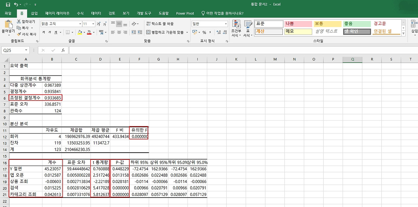Click the Save icon in quick access toolbar
Image resolution: width=418 pixels, height=207 pixels.
pos(8,5)
